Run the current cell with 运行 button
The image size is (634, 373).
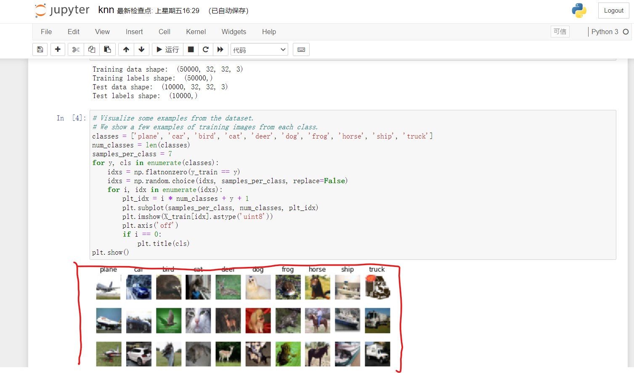coord(167,50)
